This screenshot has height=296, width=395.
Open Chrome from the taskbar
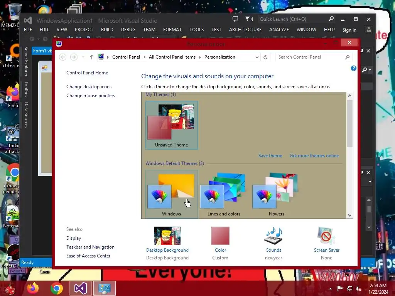(x=56, y=288)
